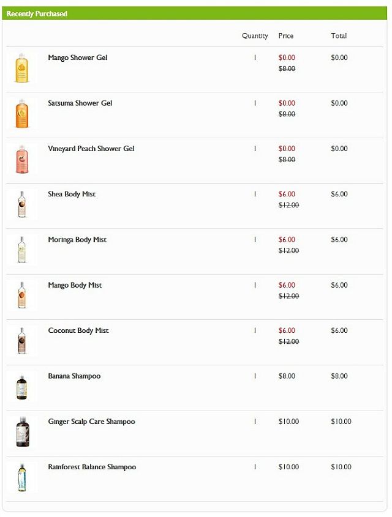Select the Shea Body Mist product image
This screenshot has width=392, height=517.
[x=22, y=204]
